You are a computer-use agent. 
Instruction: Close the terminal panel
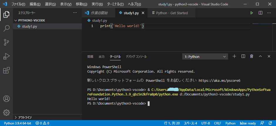[269, 56]
